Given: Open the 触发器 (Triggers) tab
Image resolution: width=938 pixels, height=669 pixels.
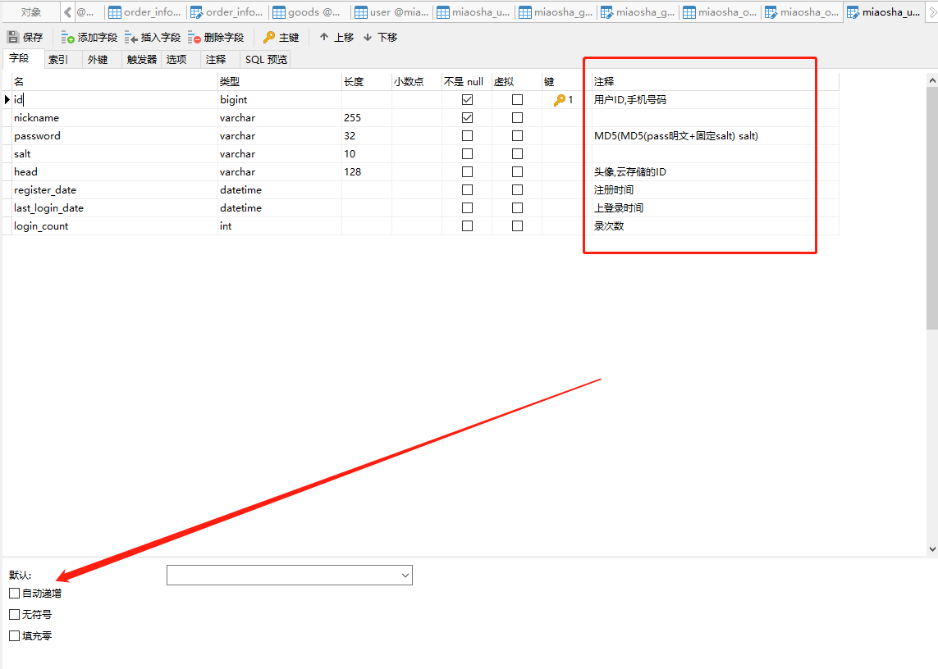Looking at the screenshot, I should coord(142,59).
